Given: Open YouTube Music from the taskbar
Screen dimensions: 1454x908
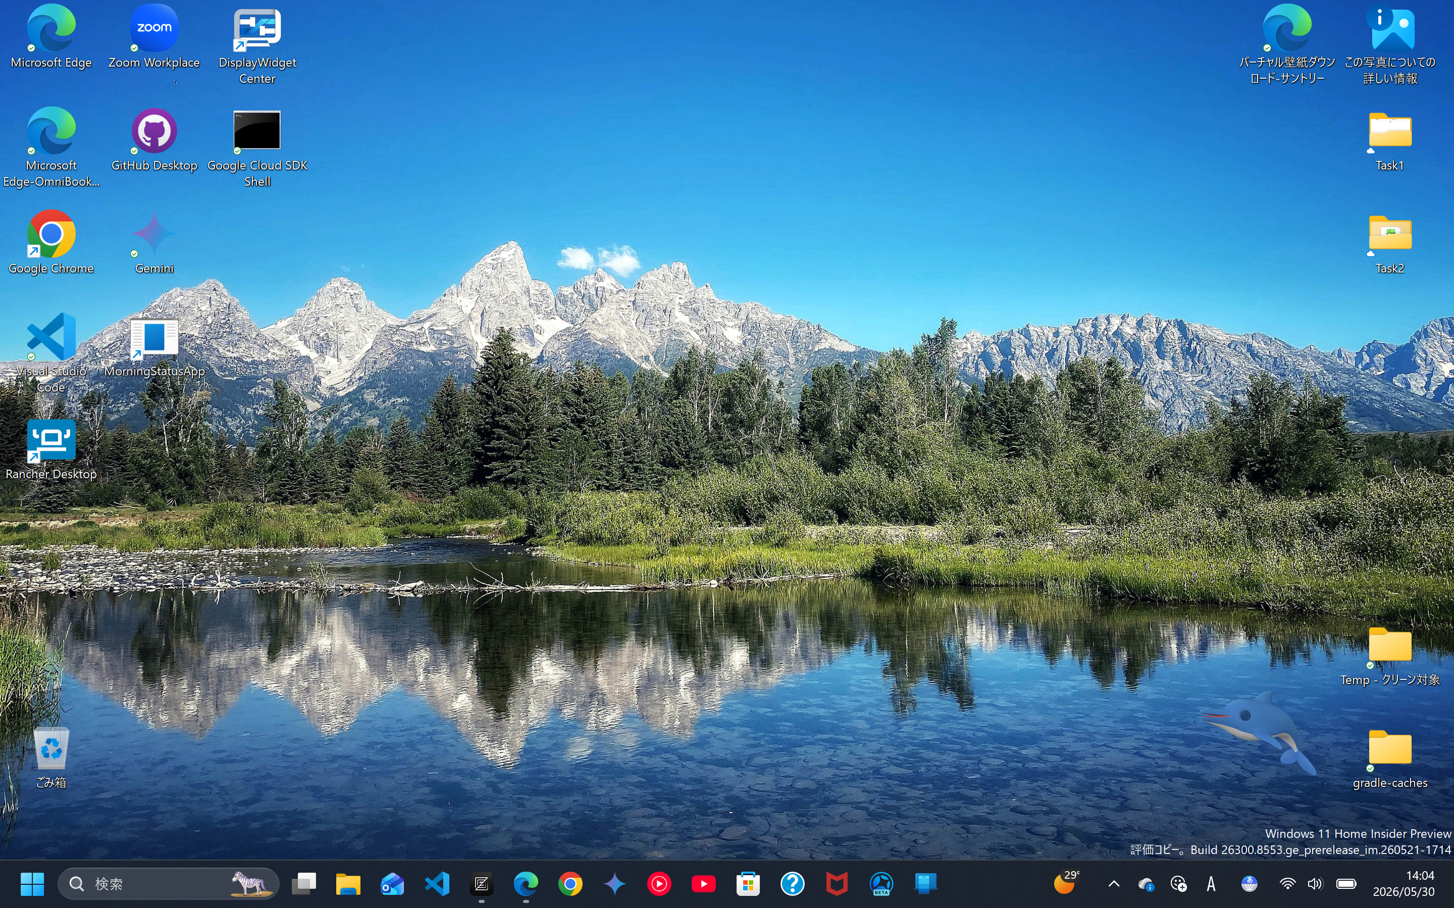Looking at the screenshot, I should [x=659, y=883].
